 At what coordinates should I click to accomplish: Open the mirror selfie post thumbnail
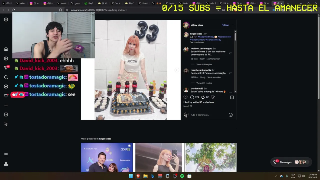[159, 157]
